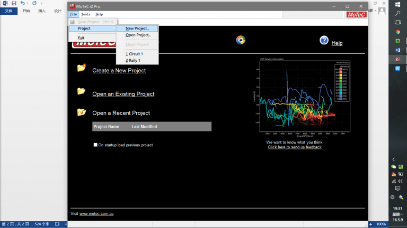Click the scatter plot preview image
This screenshot has height=228, width=407.
[x=302, y=97]
